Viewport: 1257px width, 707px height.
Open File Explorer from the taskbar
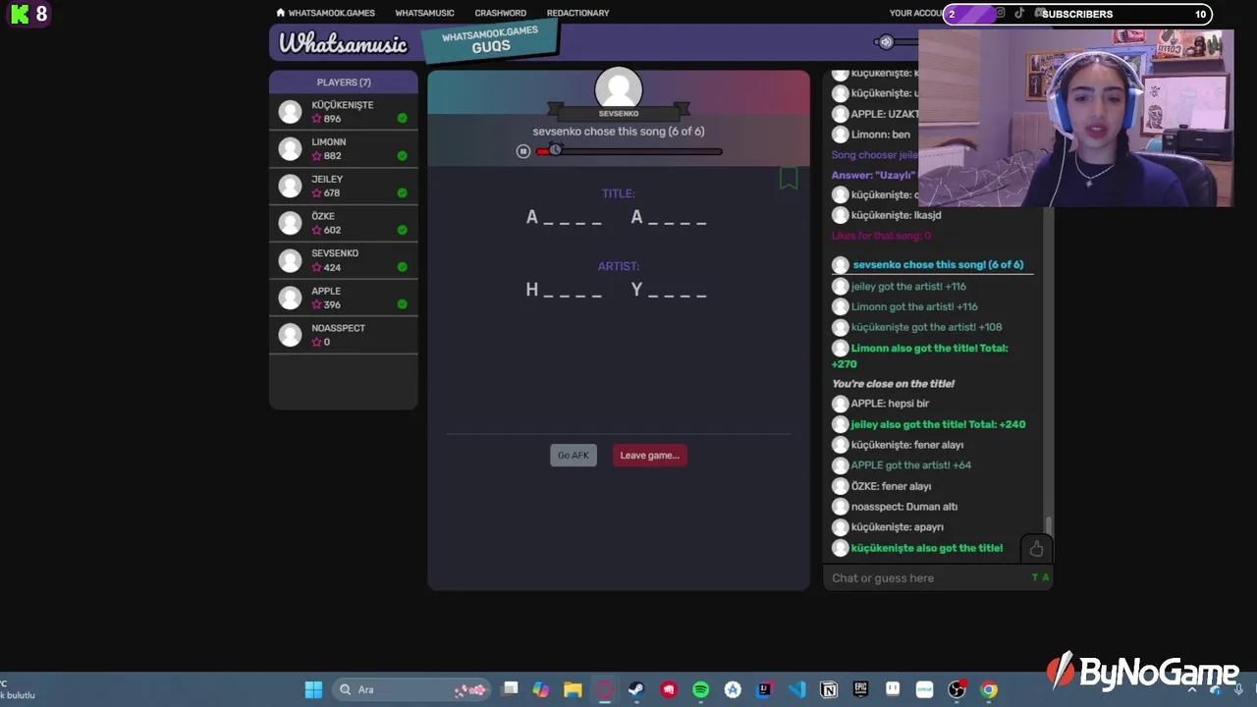573,689
